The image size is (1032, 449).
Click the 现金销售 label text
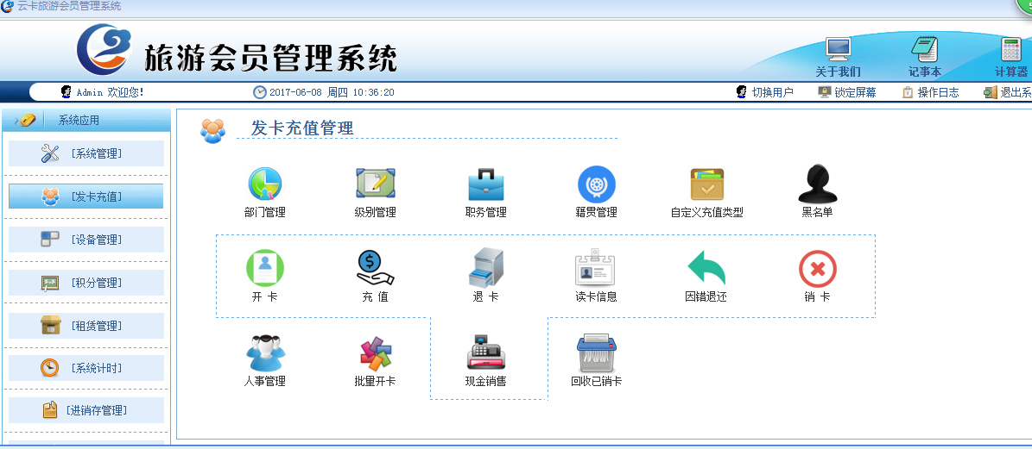click(485, 381)
